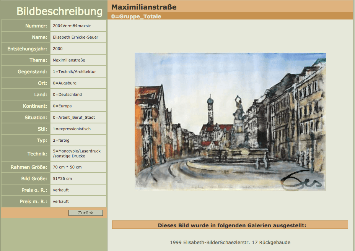Click the Nummer: label
The width and height of the screenshot is (355, 251).
(x=36, y=26)
